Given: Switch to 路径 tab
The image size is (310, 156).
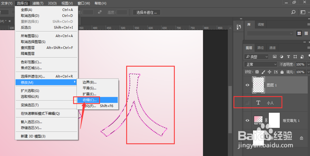Looking at the screenshot, I should pyautogui.click(x=261, y=48).
